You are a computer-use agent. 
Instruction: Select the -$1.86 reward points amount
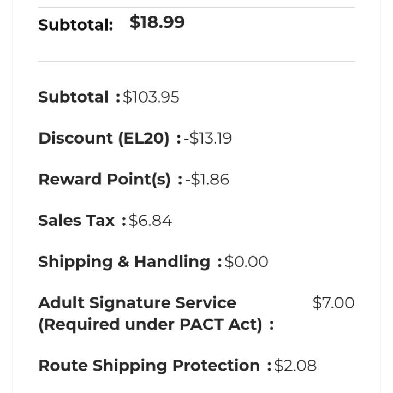tap(207, 180)
